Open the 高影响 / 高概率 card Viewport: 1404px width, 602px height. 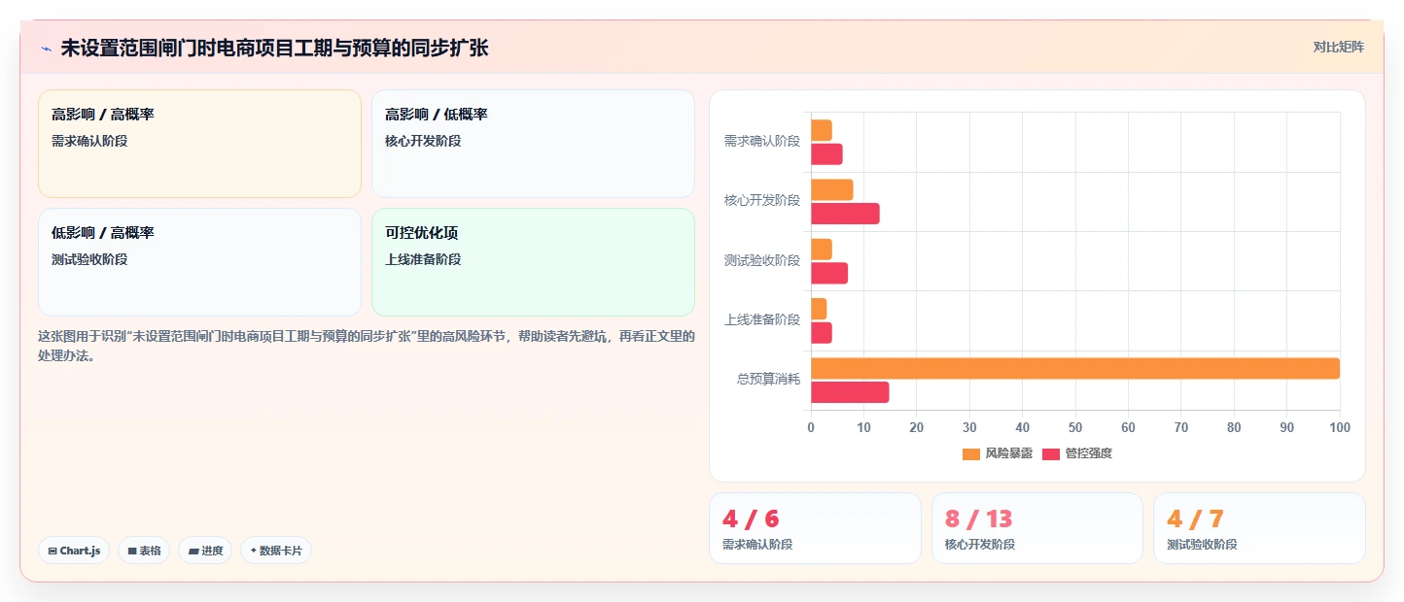(x=199, y=144)
